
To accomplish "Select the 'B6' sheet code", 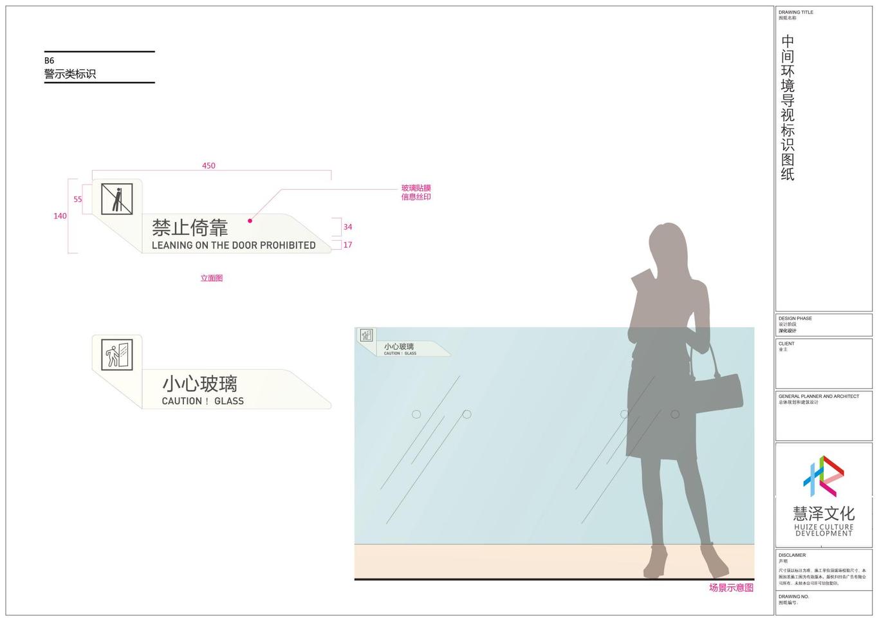I will click(50, 60).
